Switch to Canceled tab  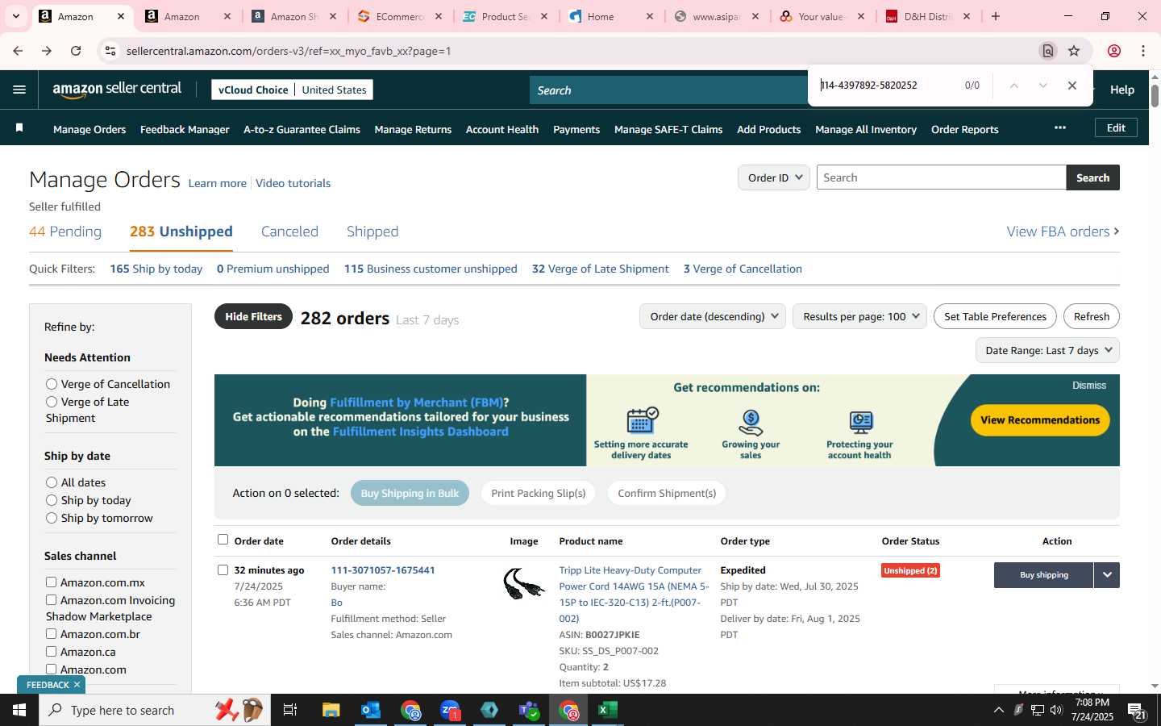tap(289, 232)
